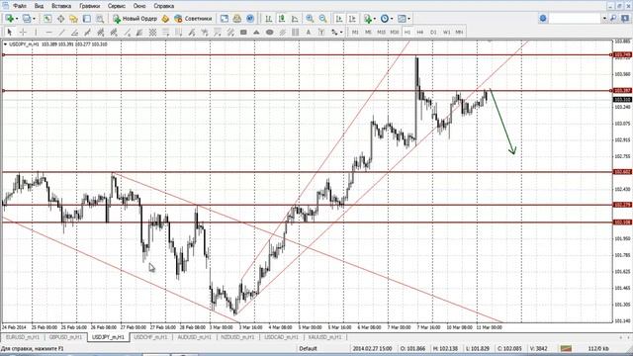The height and width of the screenshot is (356, 633).
Task: Expand the search box dropdown arrow
Action: tap(604, 19)
